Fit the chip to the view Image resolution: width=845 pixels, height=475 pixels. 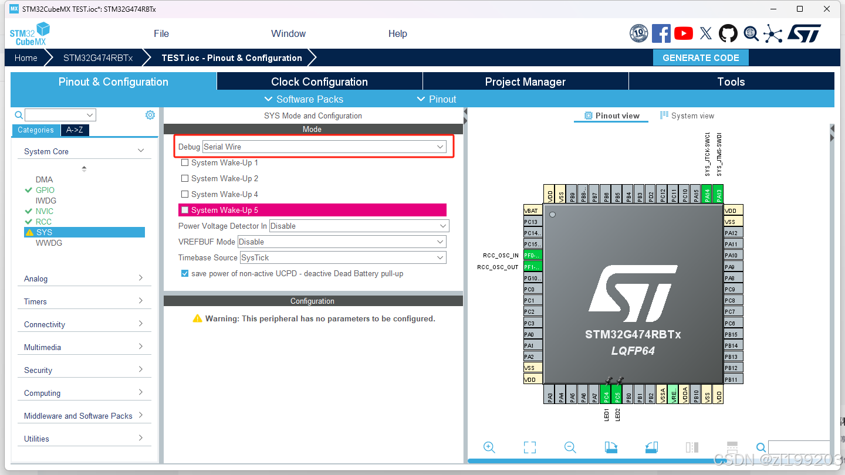pyautogui.click(x=530, y=447)
